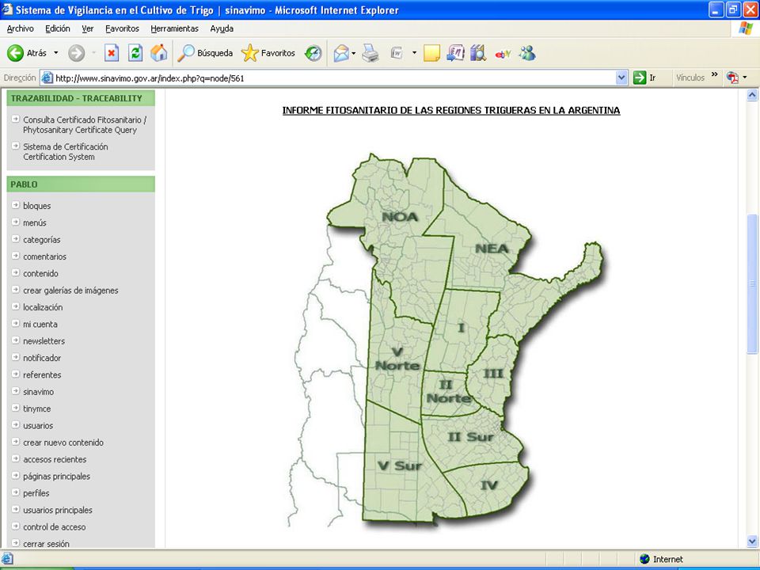Click the page scrollbar up arrow
The width and height of the screenshot is (760, 570).
coord(752,95)
